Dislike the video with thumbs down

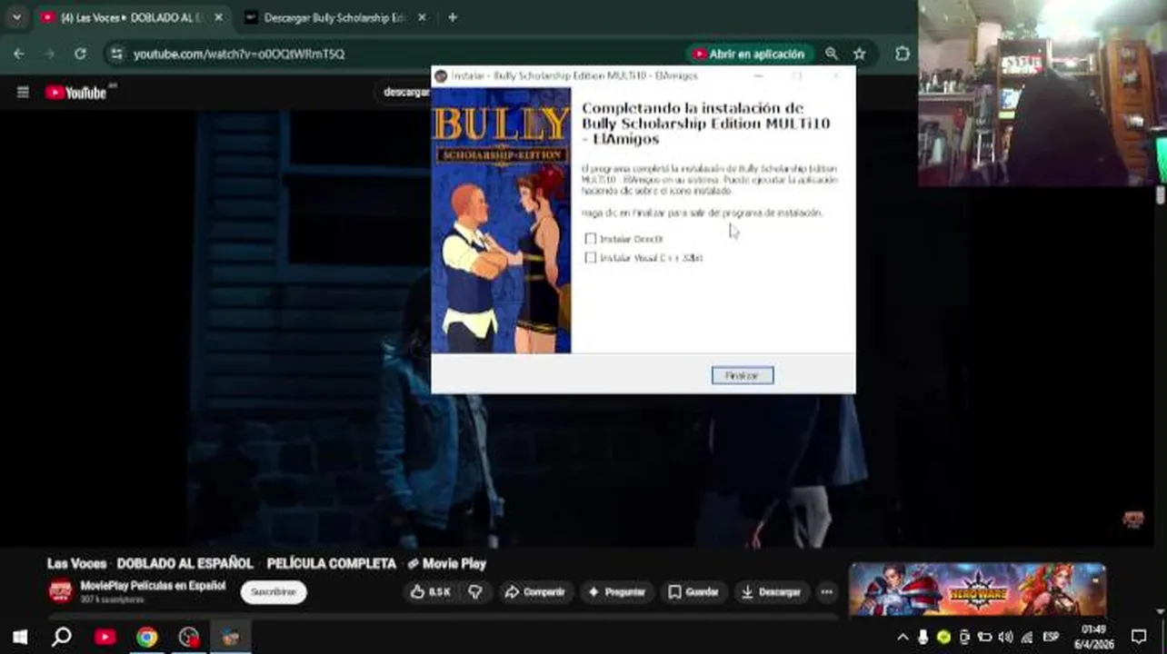474,592
